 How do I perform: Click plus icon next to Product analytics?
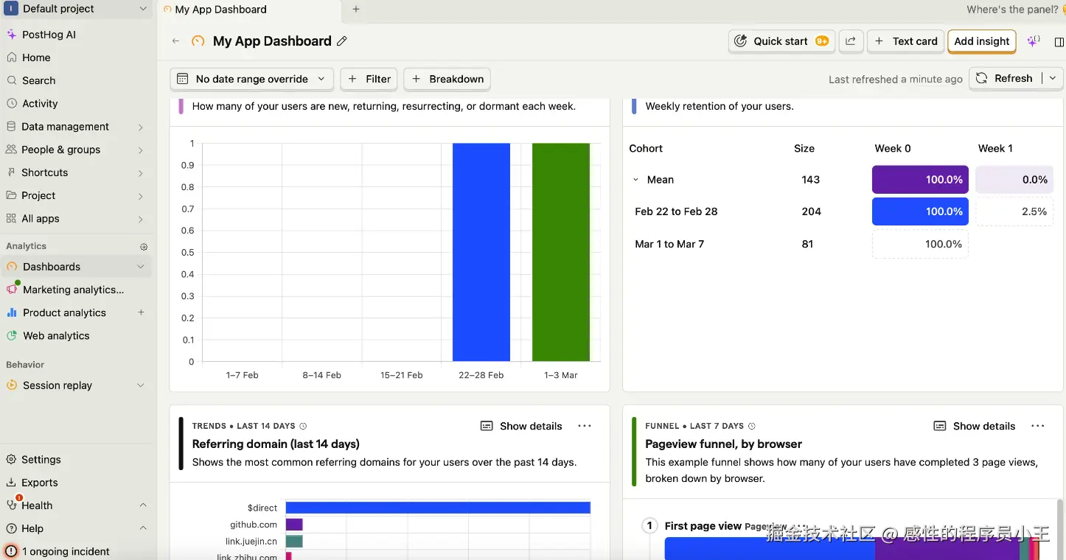(142, 312)
